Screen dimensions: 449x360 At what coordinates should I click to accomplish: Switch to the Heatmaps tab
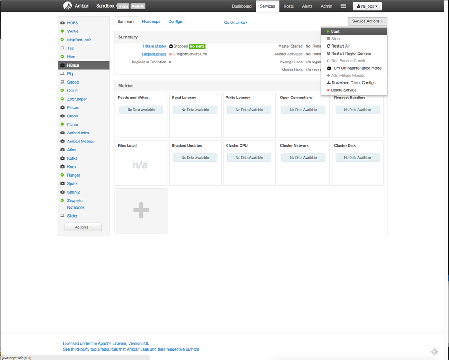point(151,22)
